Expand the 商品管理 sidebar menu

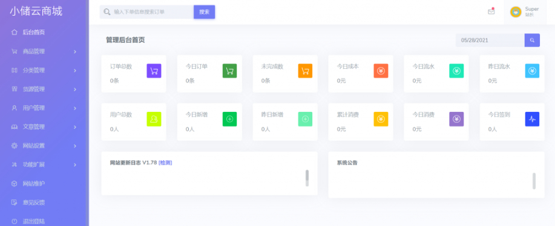44,51
